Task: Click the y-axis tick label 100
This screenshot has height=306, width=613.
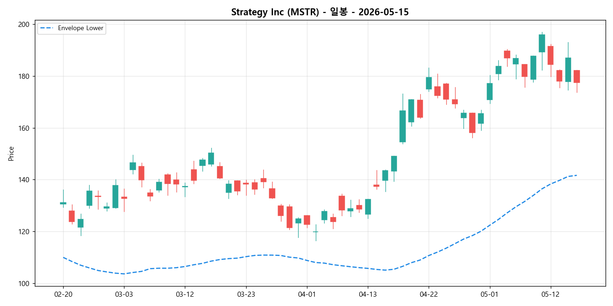Action: point(24,283)
